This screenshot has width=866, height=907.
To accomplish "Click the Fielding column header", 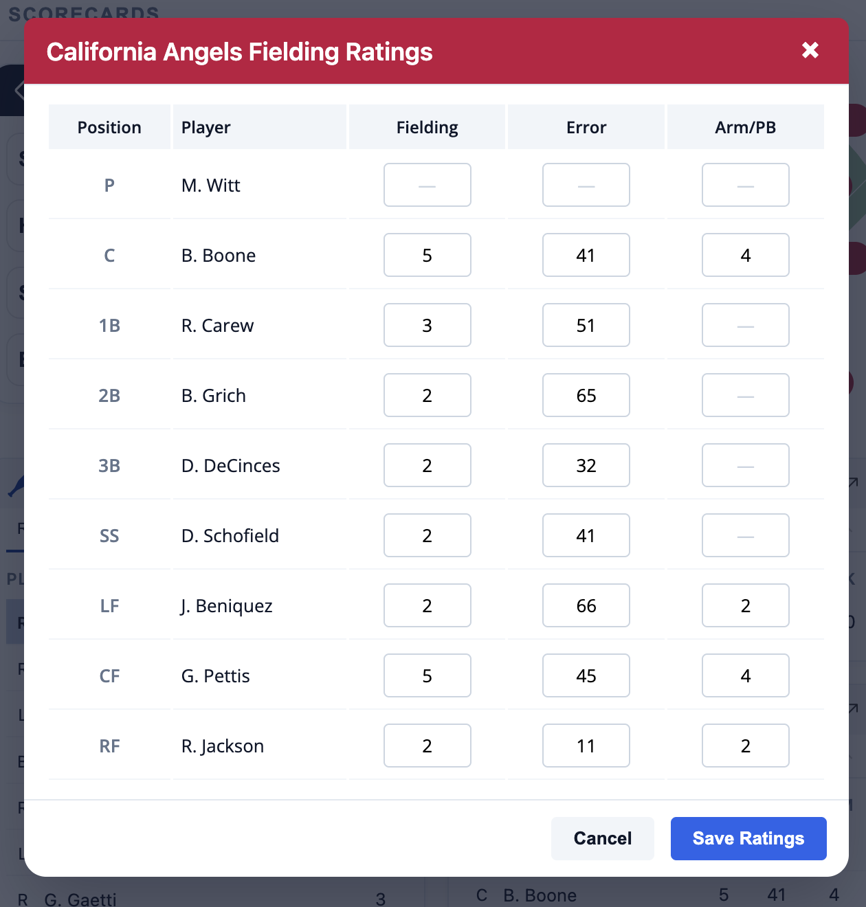I will (427, 127).
